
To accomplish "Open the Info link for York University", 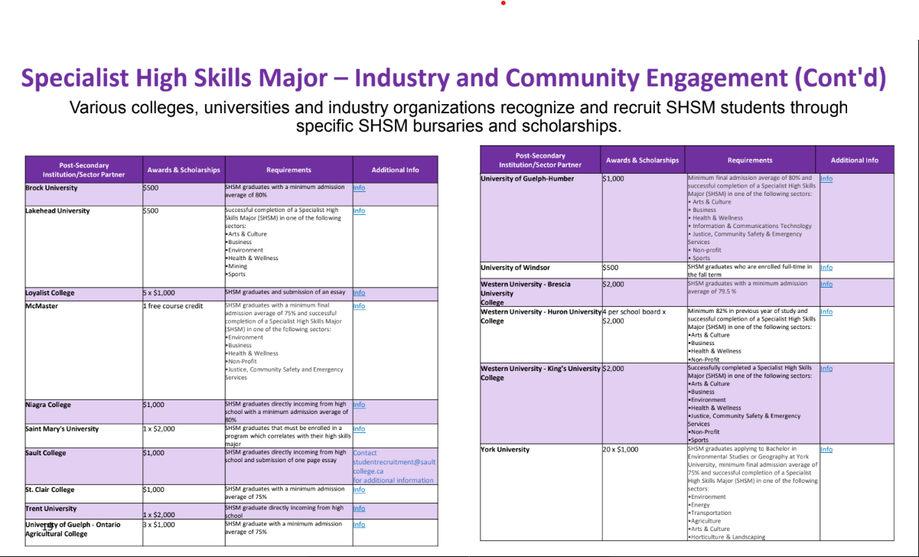I will 826,449.
